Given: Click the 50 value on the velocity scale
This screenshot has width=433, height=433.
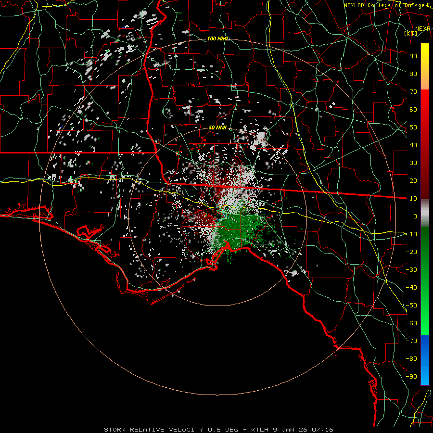Looking at the screenshot, I should coord(413,127).
